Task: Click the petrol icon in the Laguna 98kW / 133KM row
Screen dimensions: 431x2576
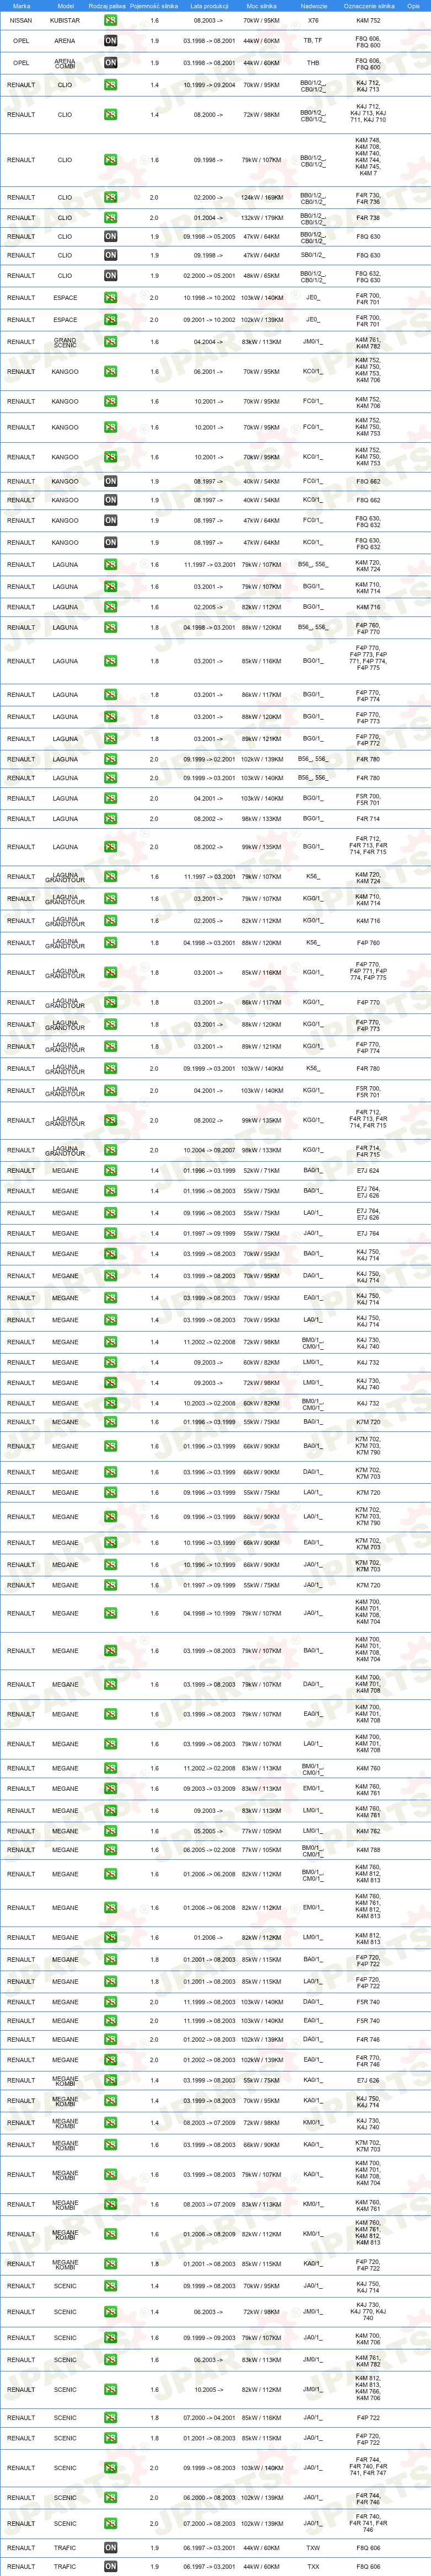Action: (x=110, y=818)
